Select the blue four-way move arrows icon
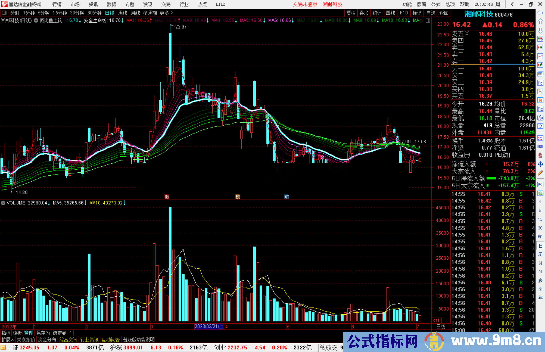Screen dimensions: 545x352 (x=540, y=164)
